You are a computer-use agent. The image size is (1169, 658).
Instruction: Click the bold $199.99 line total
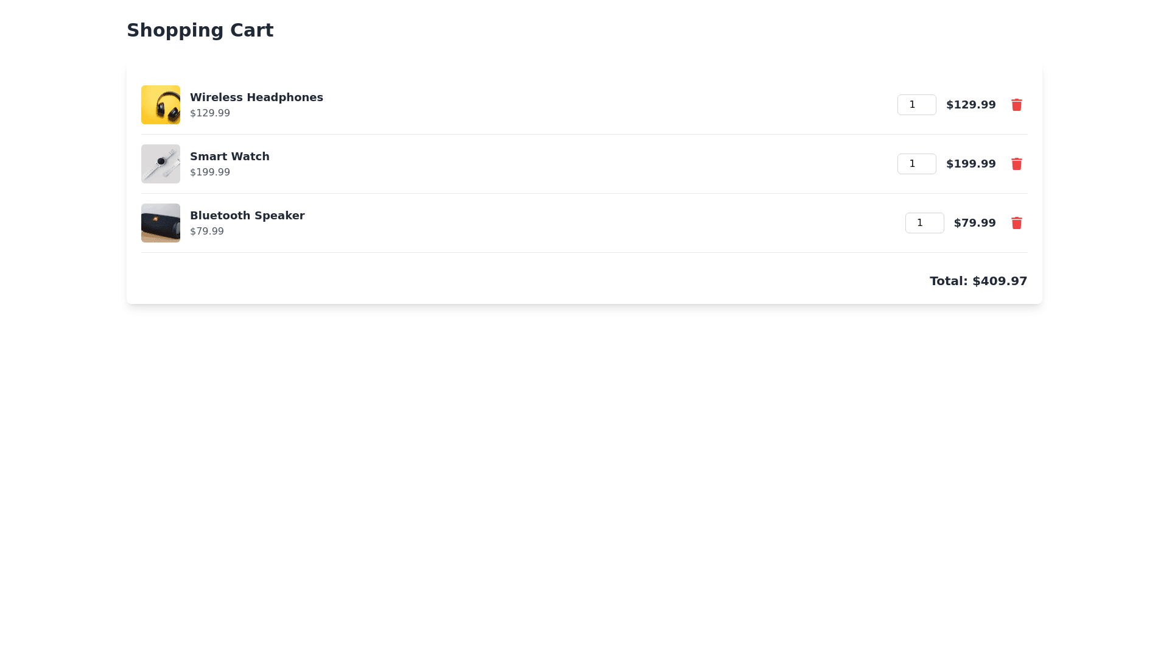tap(971, 164)
